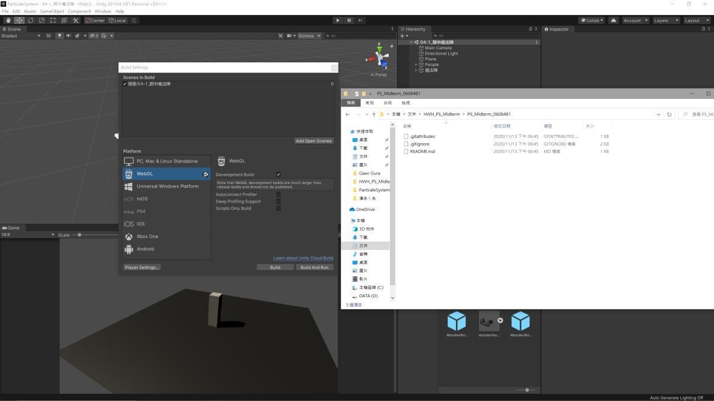Select the WebGL platform icon in Build Settings

(128, 174)
